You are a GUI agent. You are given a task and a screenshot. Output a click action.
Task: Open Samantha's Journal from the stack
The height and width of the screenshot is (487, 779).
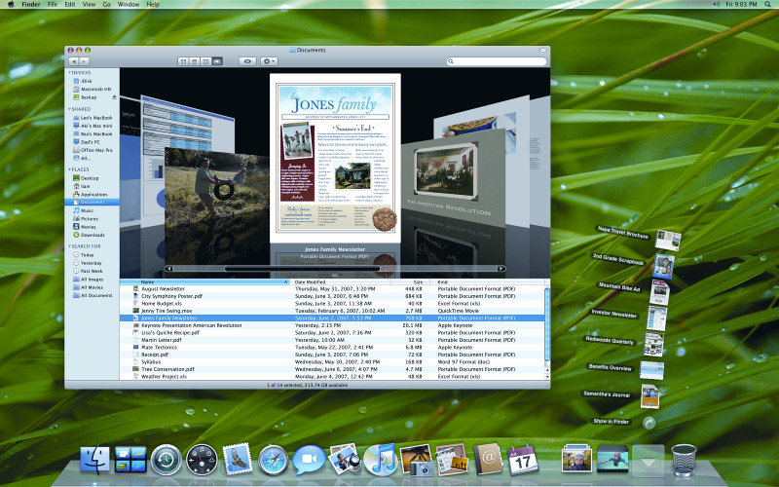[x=649, y=396]
